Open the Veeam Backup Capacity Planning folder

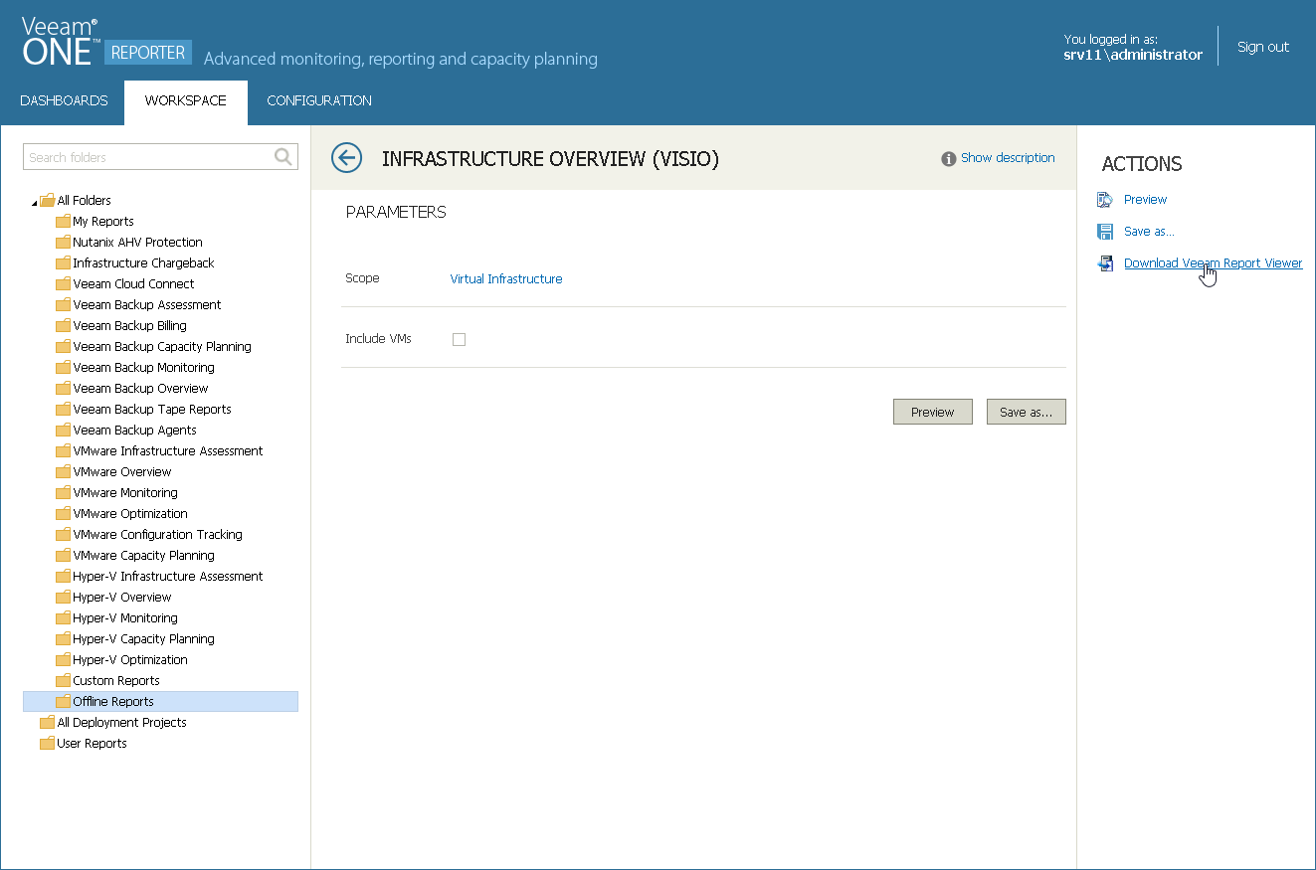point(161,346)
